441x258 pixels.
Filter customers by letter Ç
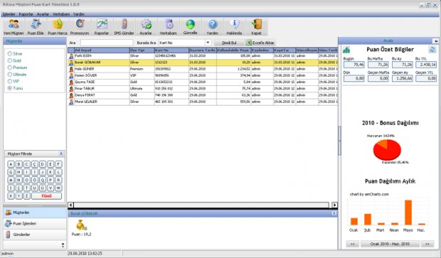(x=35, y=164)
